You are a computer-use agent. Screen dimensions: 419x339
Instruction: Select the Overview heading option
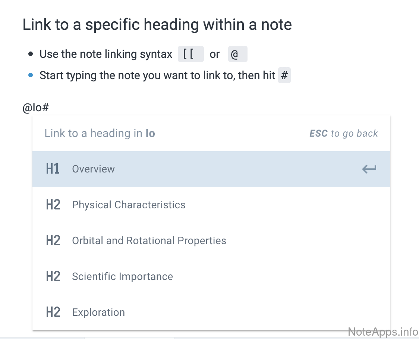(93, 169)
